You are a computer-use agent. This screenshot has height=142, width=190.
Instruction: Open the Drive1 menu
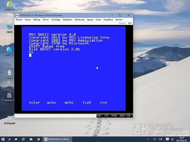pos(46,20)
